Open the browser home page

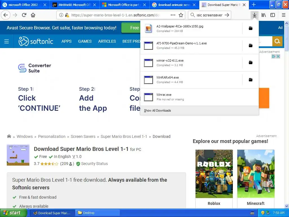click(x=33, y=15)
